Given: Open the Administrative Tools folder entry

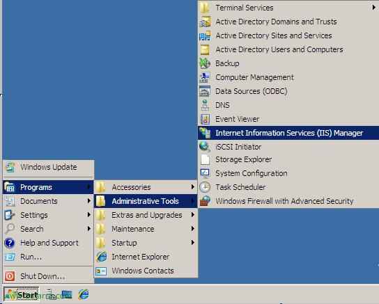Looking at the screenshot, I should [x=146, y=201].
